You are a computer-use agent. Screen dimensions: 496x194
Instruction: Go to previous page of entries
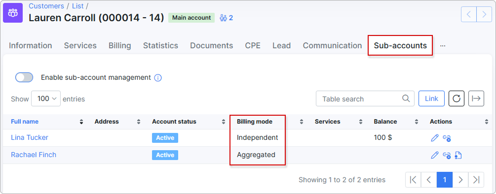pyautogui.click(x=429, y=180)
